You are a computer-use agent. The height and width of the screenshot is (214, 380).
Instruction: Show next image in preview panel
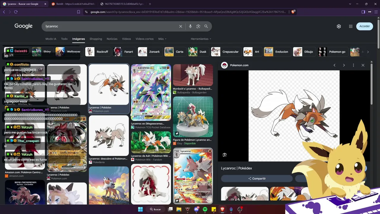tap(344, 65)
